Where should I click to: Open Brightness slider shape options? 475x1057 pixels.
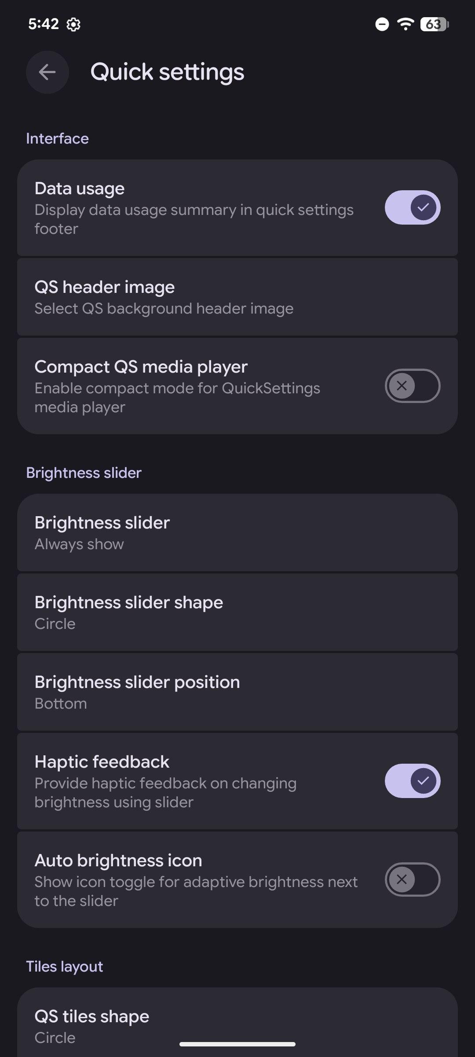(x=237, y=612)
